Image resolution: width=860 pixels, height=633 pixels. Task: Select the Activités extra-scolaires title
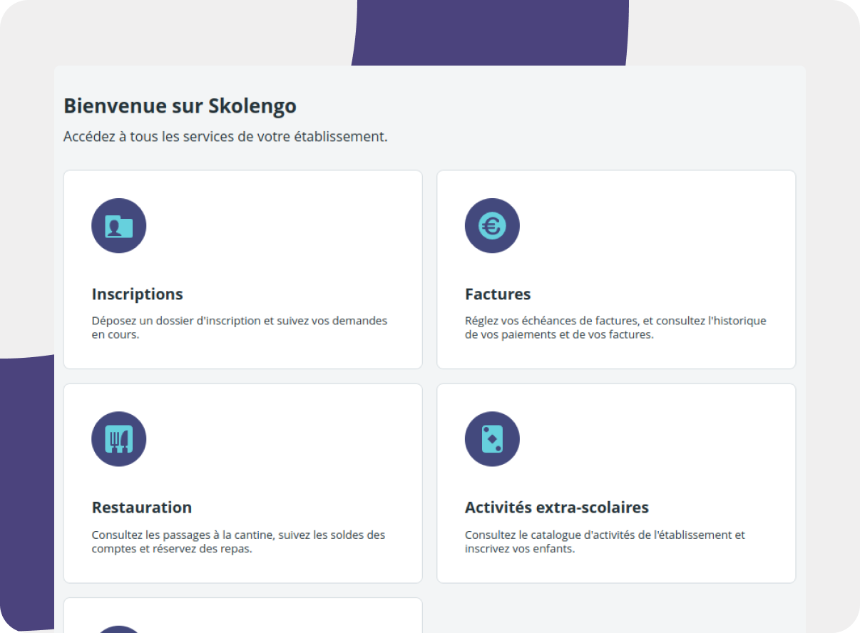pyautogui.click(x=557, y=508)
